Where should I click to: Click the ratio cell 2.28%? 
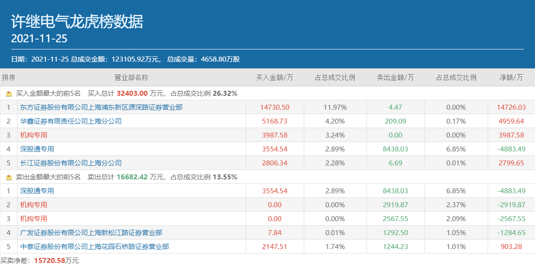[335, 163]
